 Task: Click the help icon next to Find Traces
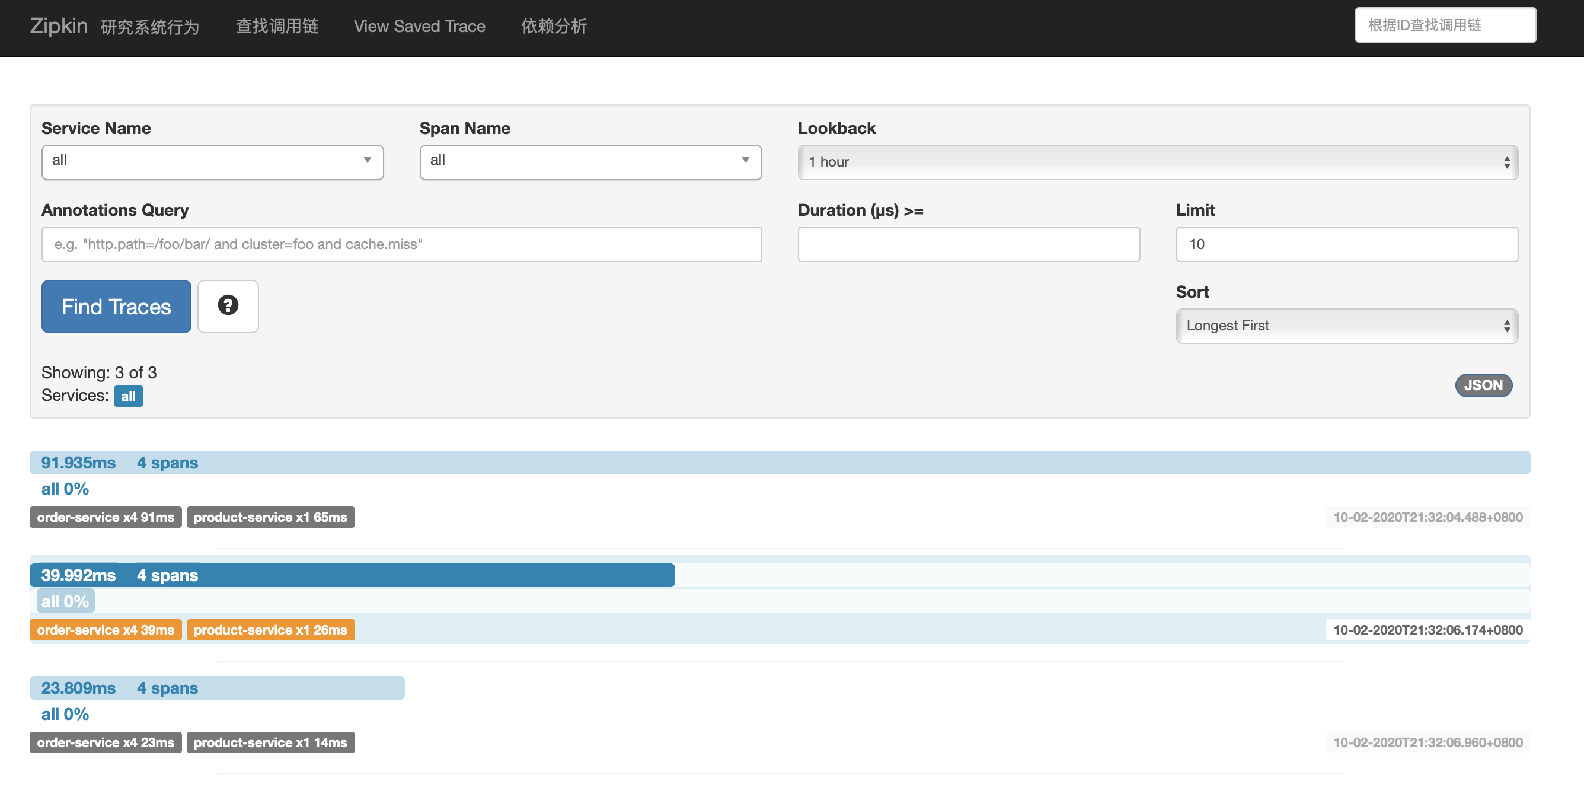(x=226, y=305)
